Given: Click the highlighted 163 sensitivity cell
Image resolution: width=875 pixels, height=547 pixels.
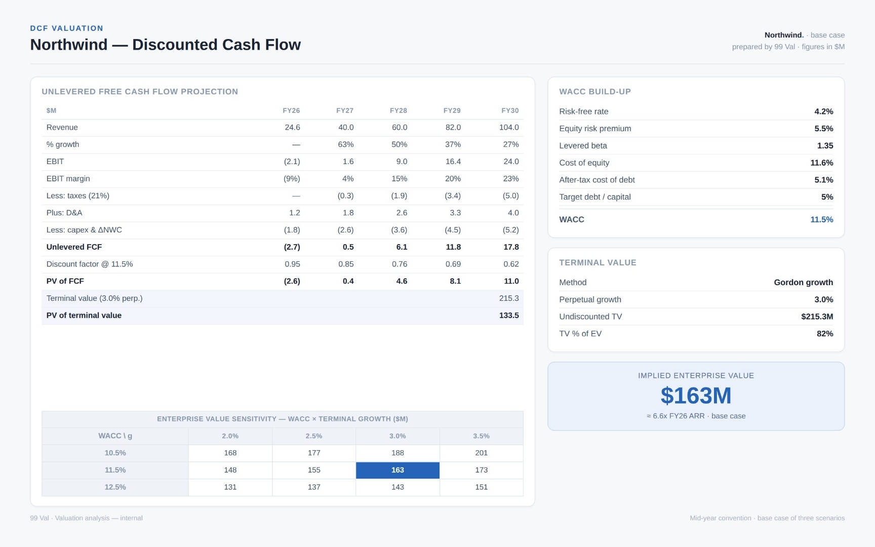Looking at the screenshot, I should (397, 470).
